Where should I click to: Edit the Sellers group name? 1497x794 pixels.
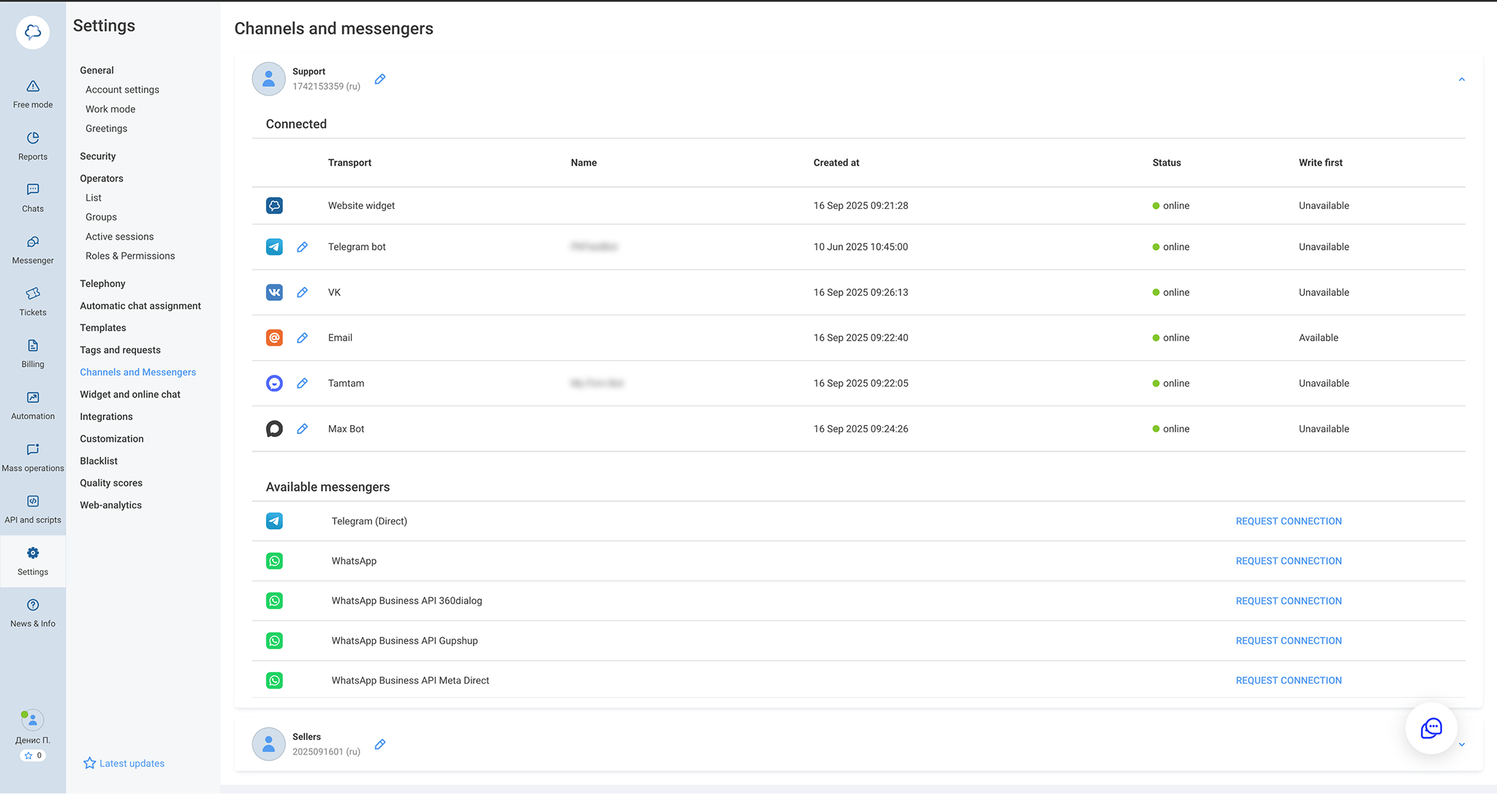380,744
